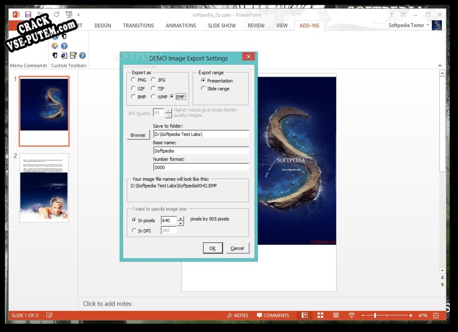Viewport: 458px width, 332px height.
Task: Open the ANIMATIONS ribbon tab
Action: pyautogui.click(x=181, y=26)
